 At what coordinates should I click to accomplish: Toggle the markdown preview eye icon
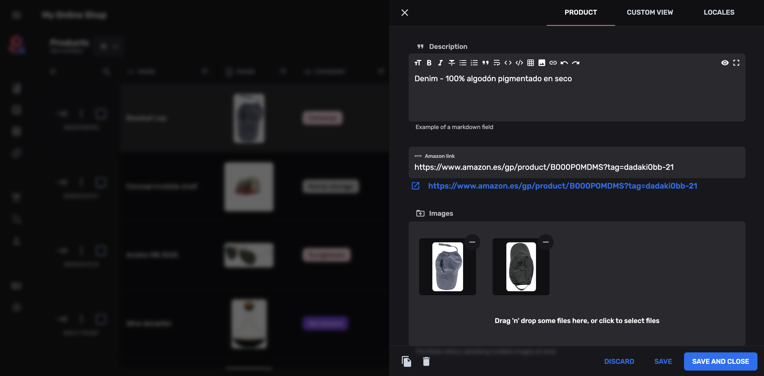point(725,62)
